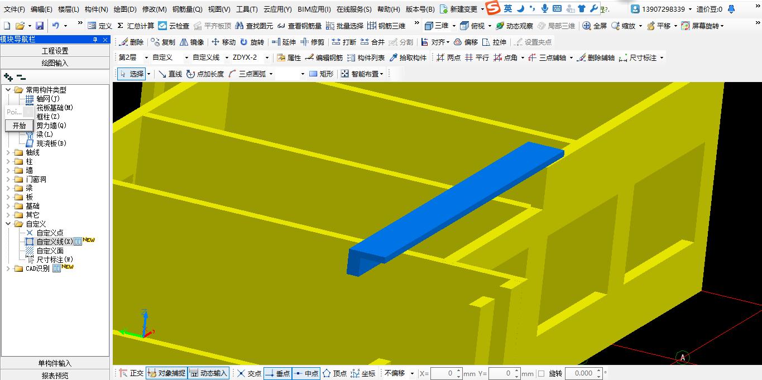Click the 开始 button

coord(19,126)
